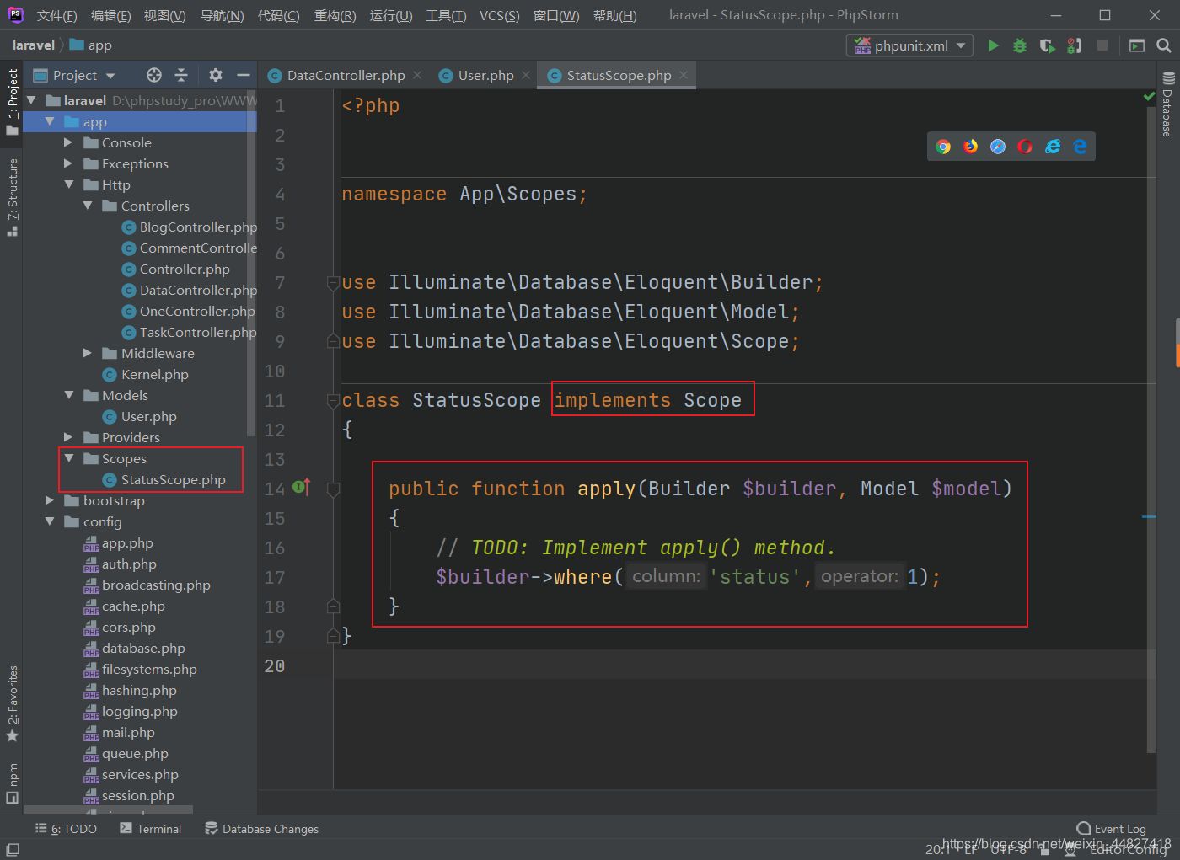Open the VCS(S) menu
The height and width of the screenshot is (860, 1180).
[x=499, y=15]
